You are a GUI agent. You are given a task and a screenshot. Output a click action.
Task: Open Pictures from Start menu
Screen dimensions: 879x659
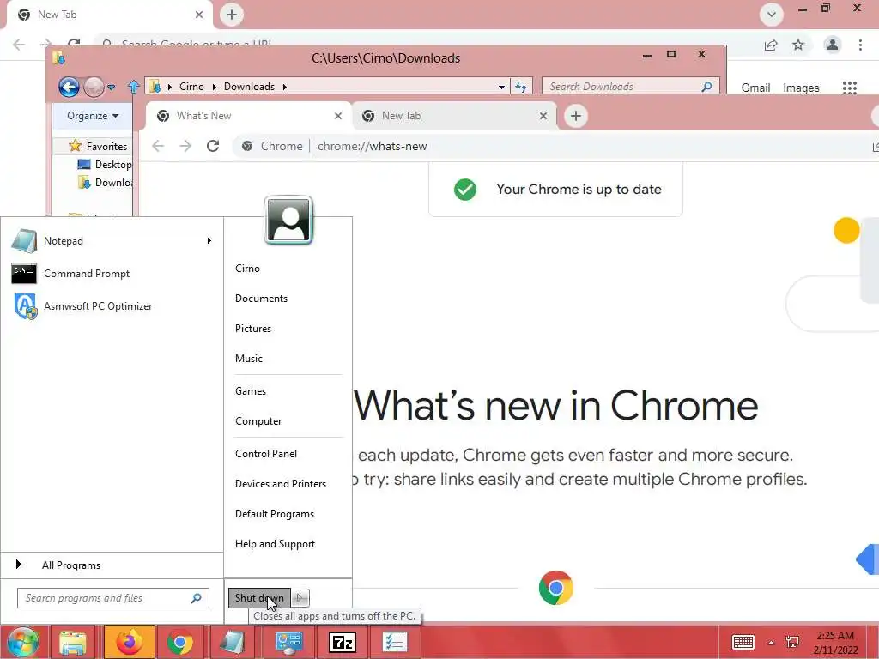[x=253, y=329]
